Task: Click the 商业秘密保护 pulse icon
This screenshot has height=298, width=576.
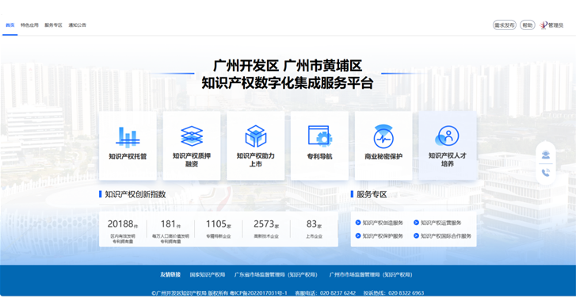Action: point(383,136)
